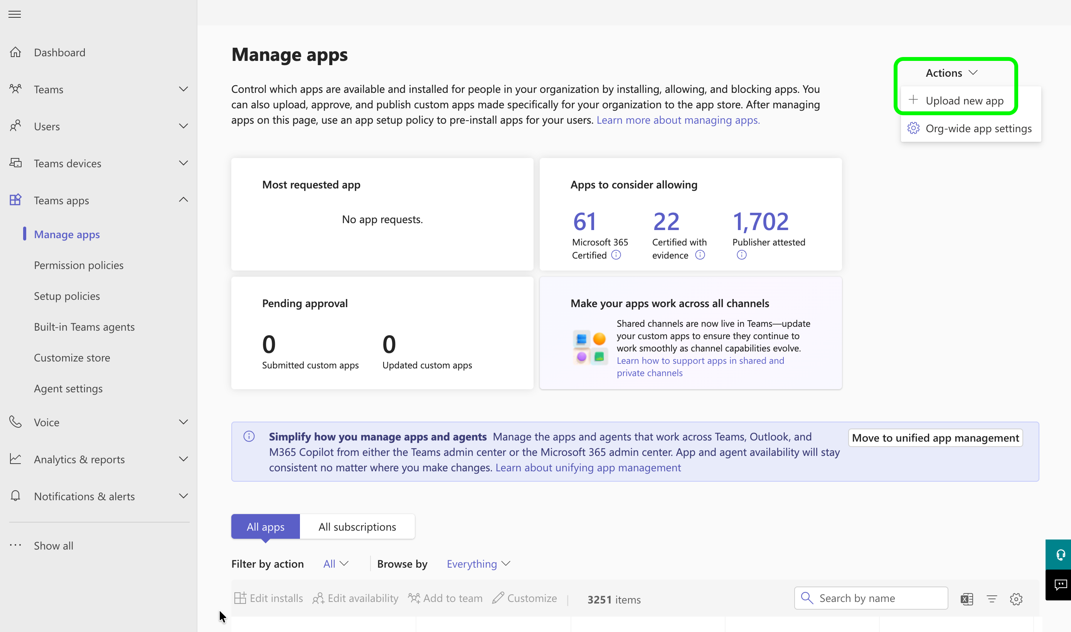Click the Export to Excel icon
This screenshot has height=632, width=1071.
coord(967,599)
